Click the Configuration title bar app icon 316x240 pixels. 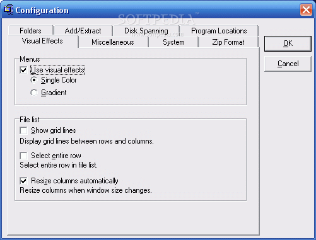(8, 9)
